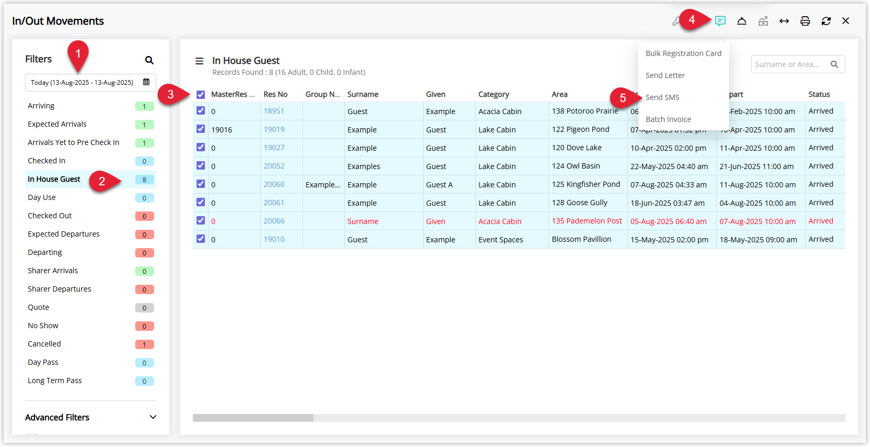Open the correspondence speech-bubble icon
Viewport: 870px width, 447px height.
(721, 21)
